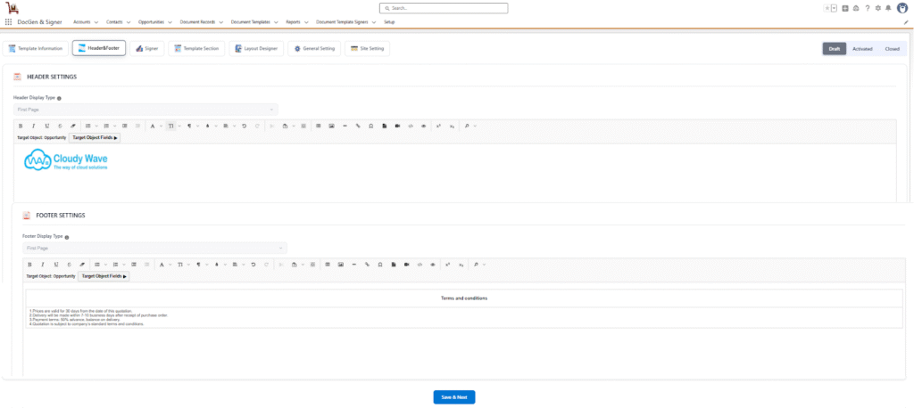The height and width of the screenshot is (408, 914).
Task: Open the App Launcher grid icon
Action: click(9, 21)
